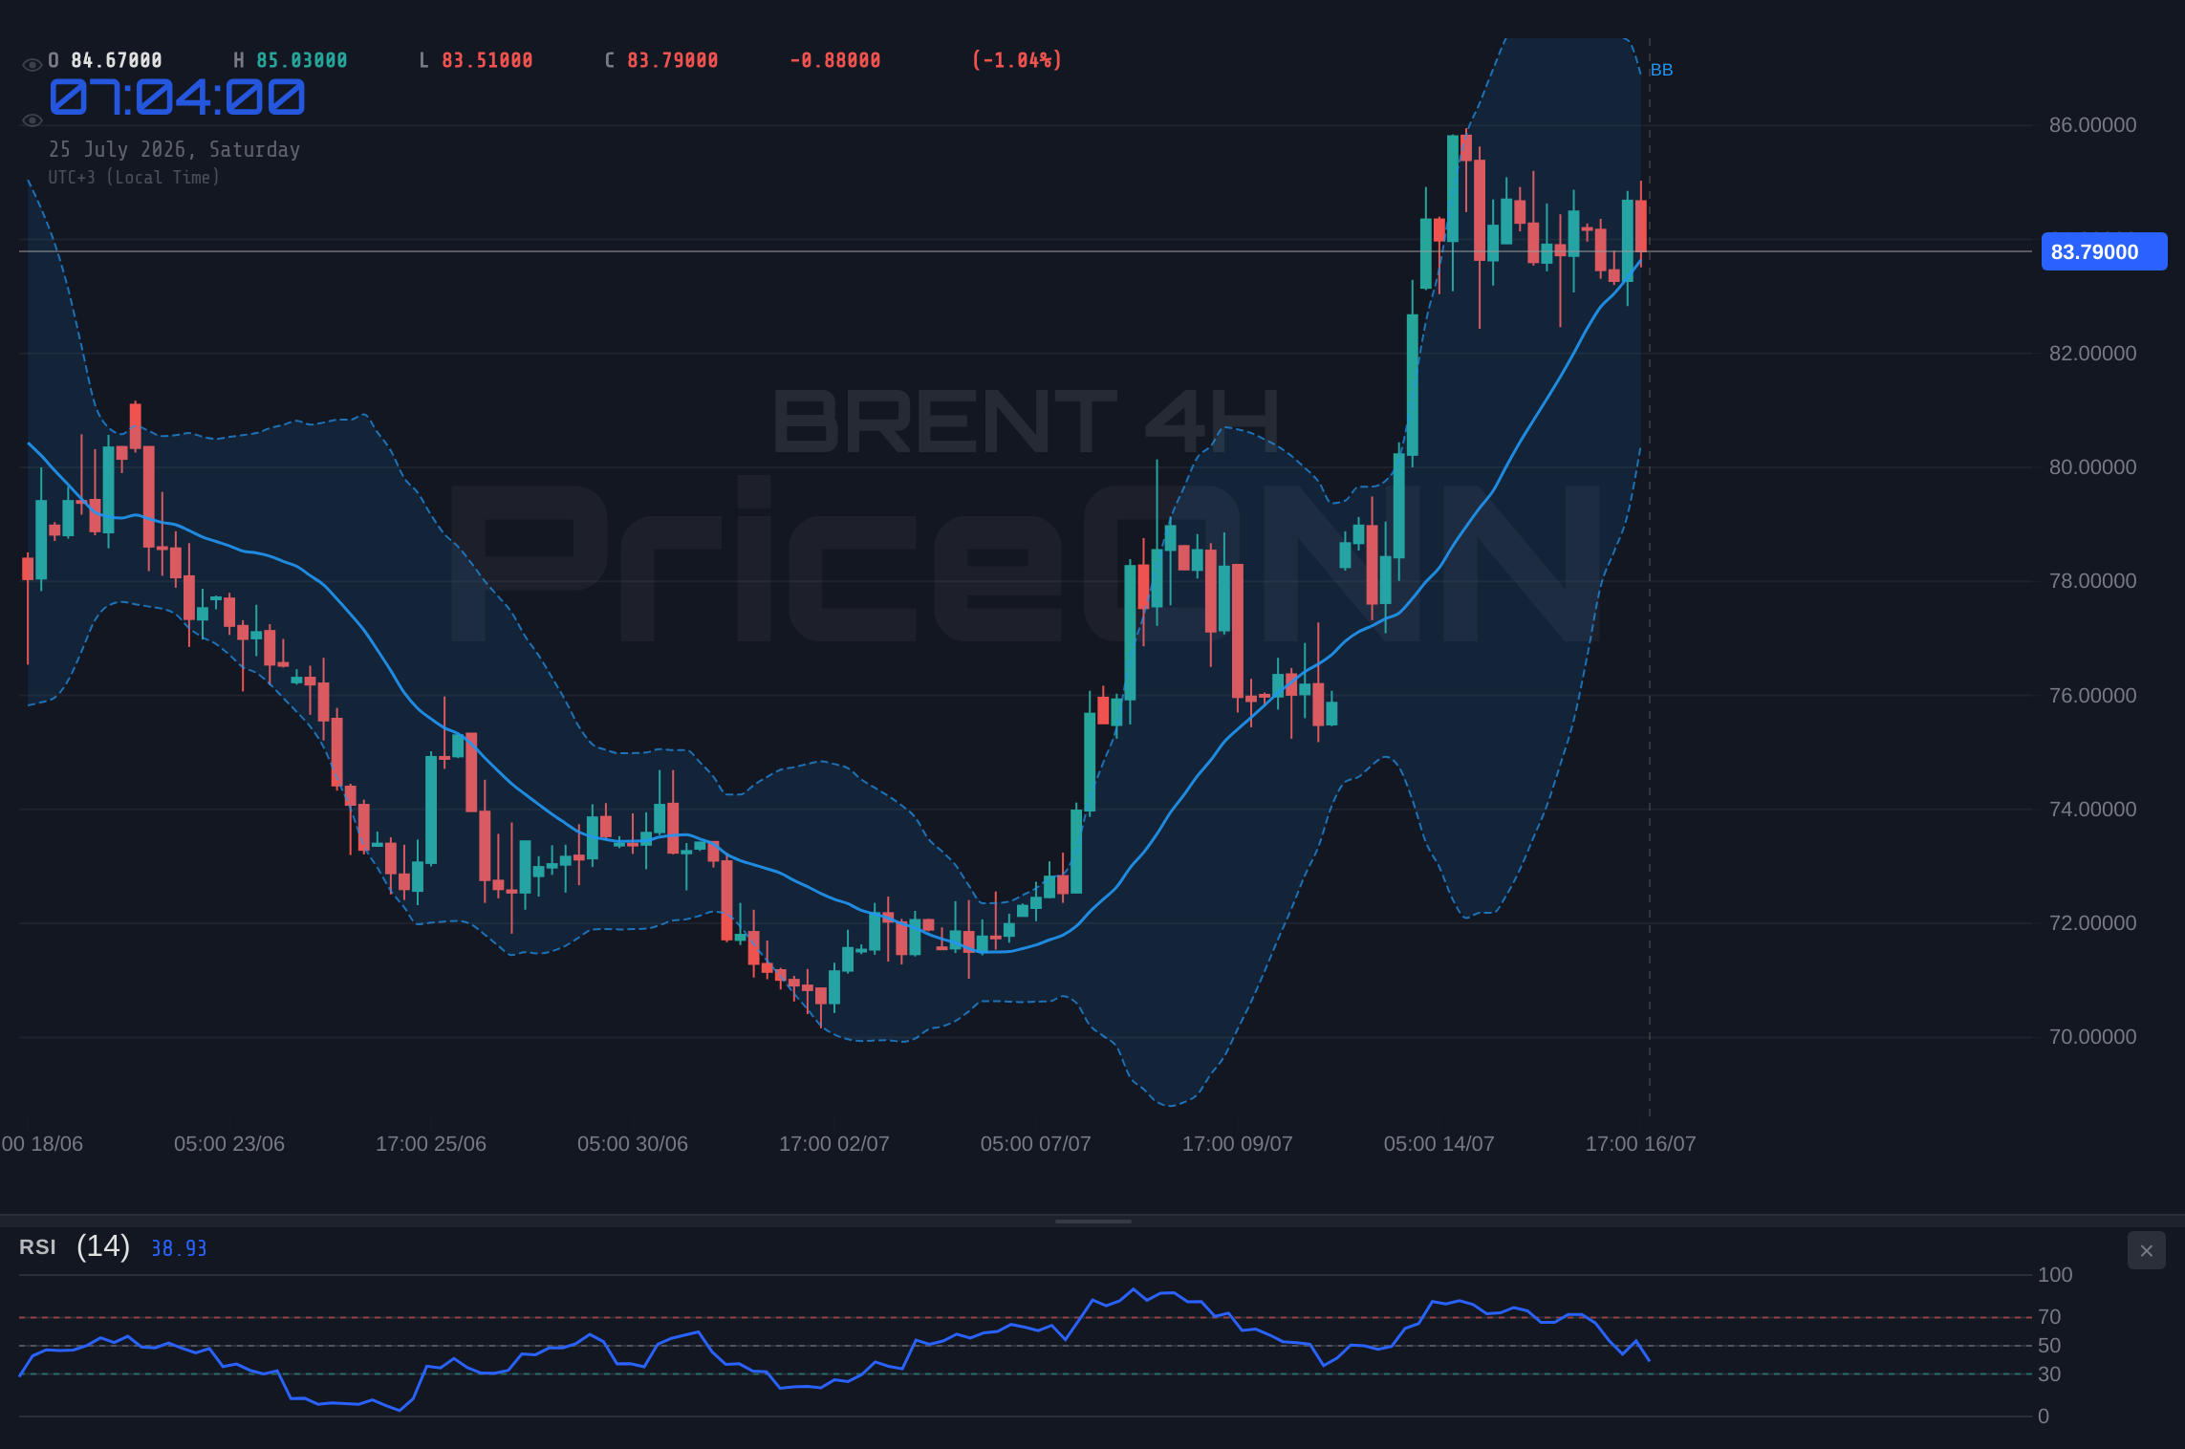Click the 78.00000 price axis label
This screenshot has height=1449, width=2185.
pyautogui.click(x=2092, y=581)
